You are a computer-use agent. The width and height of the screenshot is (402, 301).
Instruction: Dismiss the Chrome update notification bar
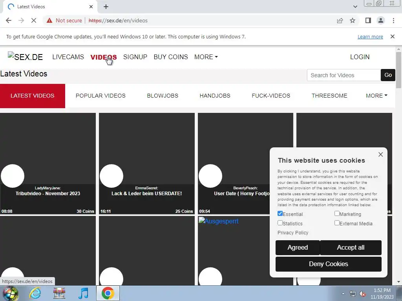pos(393,36)
